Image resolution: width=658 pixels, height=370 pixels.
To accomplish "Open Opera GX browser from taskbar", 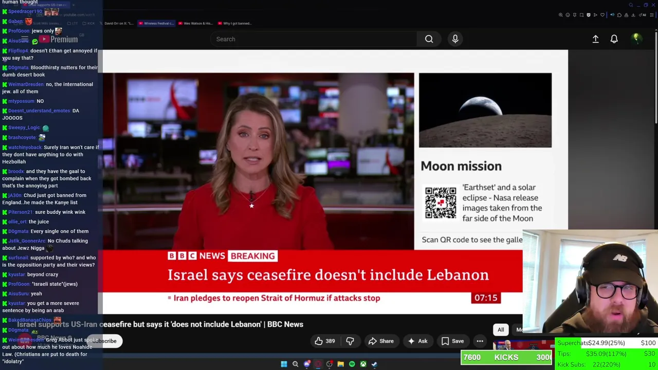I will click(318, 364).
